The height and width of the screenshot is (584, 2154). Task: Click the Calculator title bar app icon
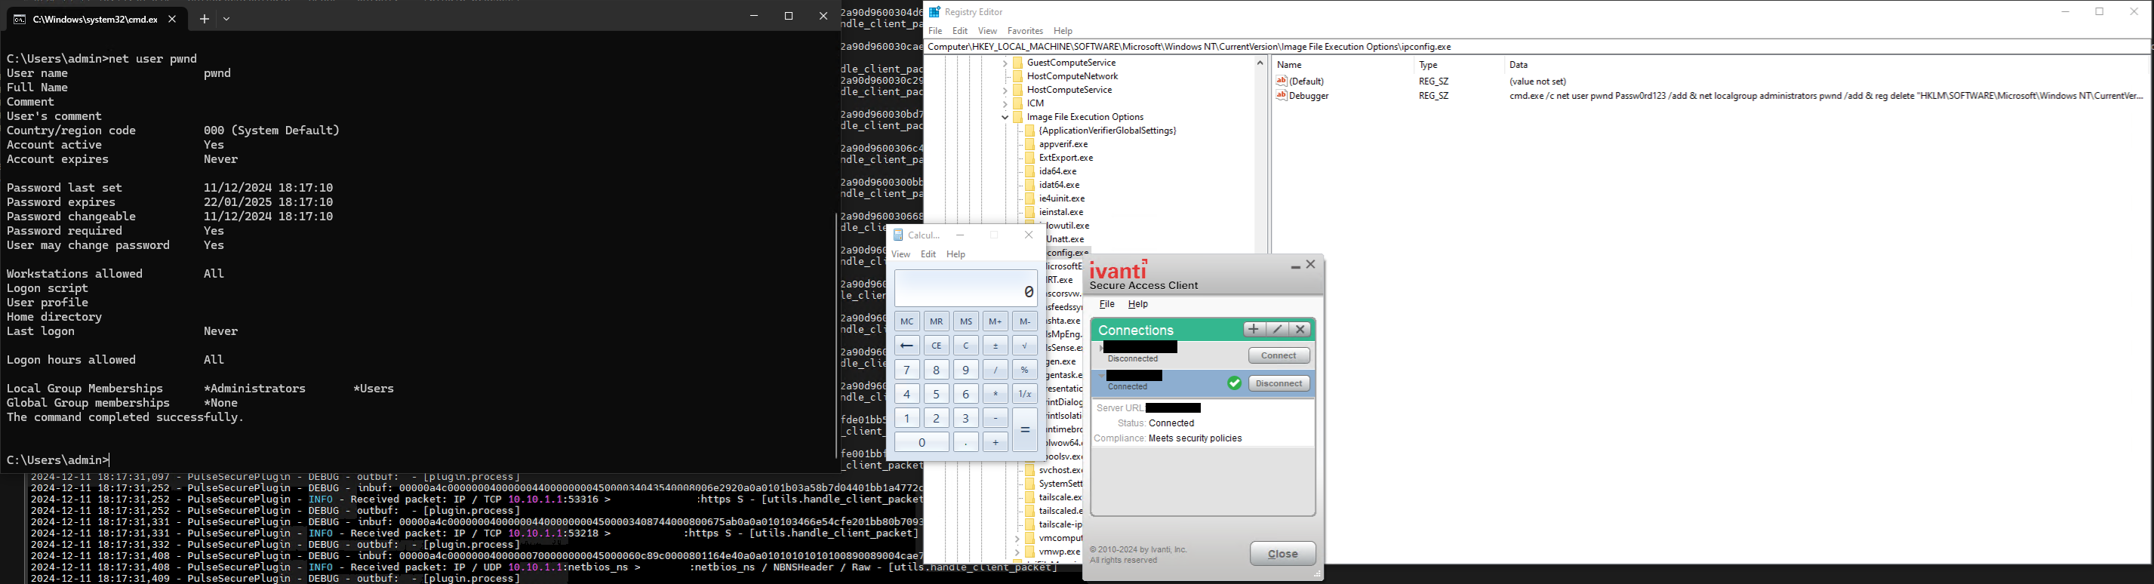click(x=898, y=235)
